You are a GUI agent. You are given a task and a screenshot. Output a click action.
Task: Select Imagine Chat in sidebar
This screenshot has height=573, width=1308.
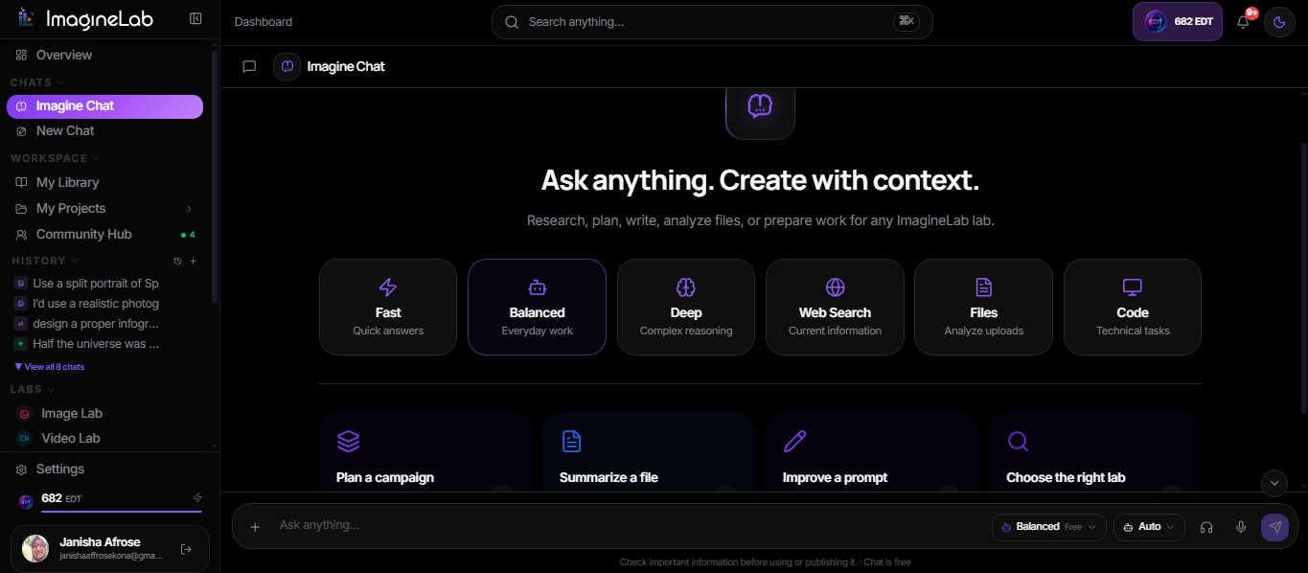[x=105, y=106]
